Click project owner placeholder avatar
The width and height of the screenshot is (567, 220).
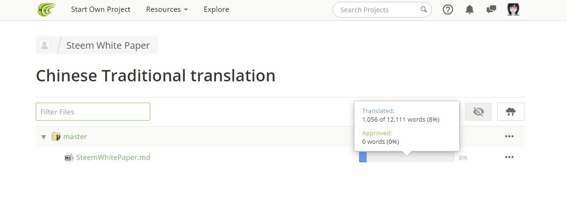[44, 45]
